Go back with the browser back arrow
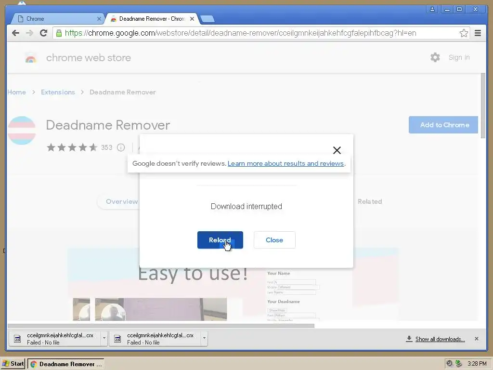This screenshot has width=493, height=370. (x=15, y=33)
